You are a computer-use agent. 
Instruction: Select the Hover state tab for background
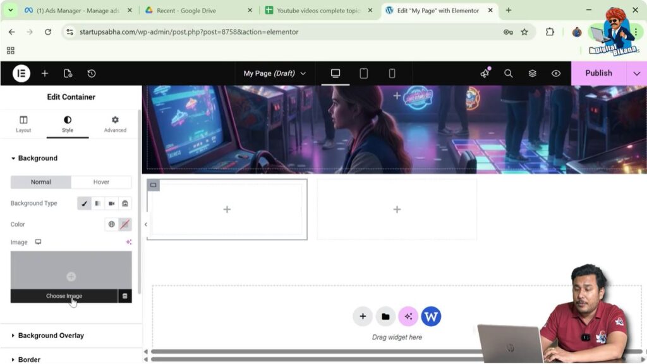point(101,182)
